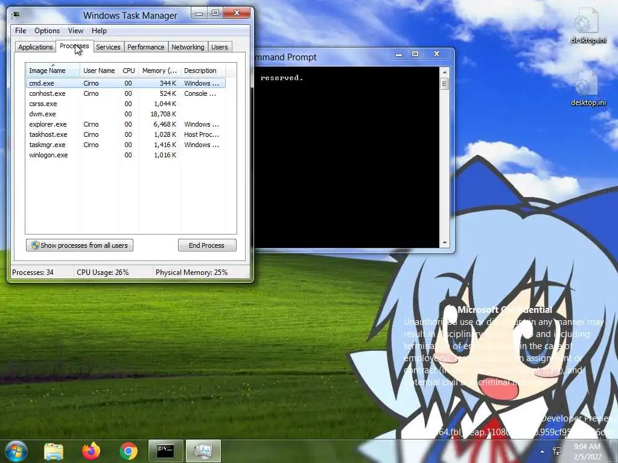This screenshot has height=463, width=618.
Task: Click the Host Proc... description cell
Action: pos(202,134)
